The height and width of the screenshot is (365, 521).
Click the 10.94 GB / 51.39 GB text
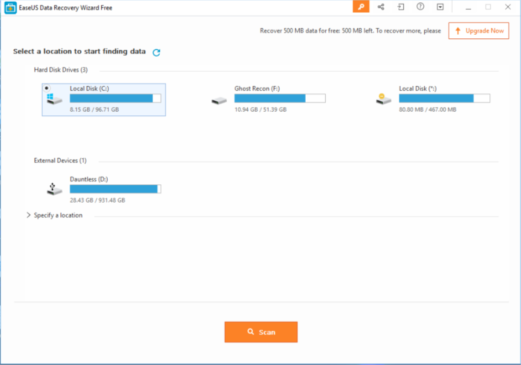coord(260,110)
